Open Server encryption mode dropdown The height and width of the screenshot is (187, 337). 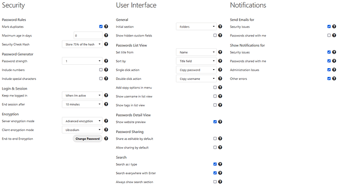tap(82, 121)
